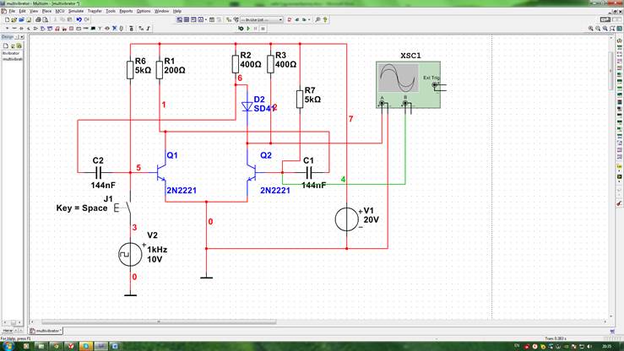Viewport: 624px width, 351px height.
Task: Click the Print toolbar icon
Action: [x=38, y=19]
